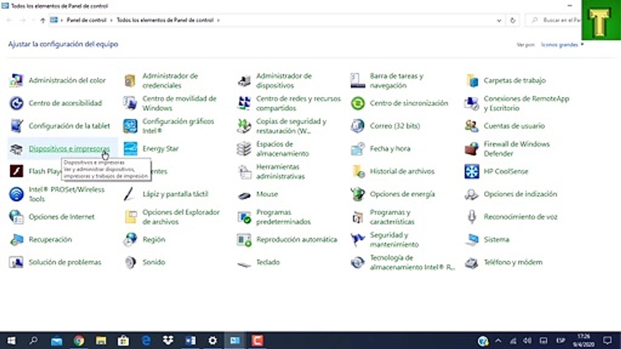Viewport: 621px width, 349px height.
Task: Click Seguridad y mantenimiento link
Action: (394, 239)
